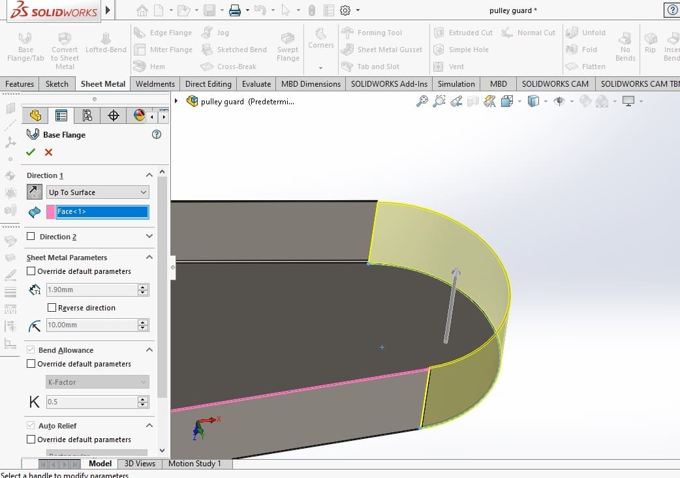The image size is (680, 478).
Task: Click the Face<1> selection box
Action: click(102, 211)
